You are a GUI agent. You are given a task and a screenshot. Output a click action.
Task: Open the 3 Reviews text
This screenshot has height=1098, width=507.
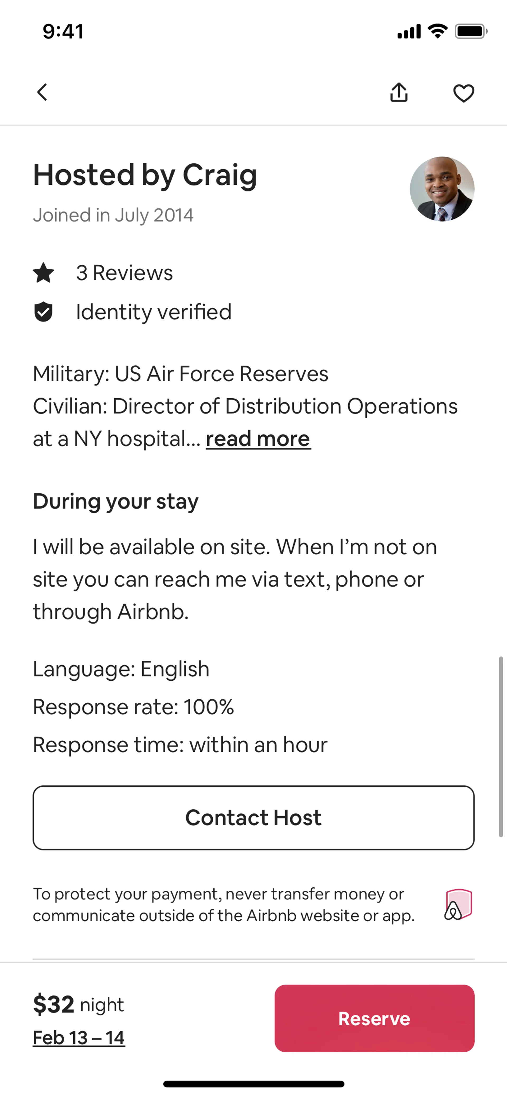pyautogui.click(x=124, y=273)
